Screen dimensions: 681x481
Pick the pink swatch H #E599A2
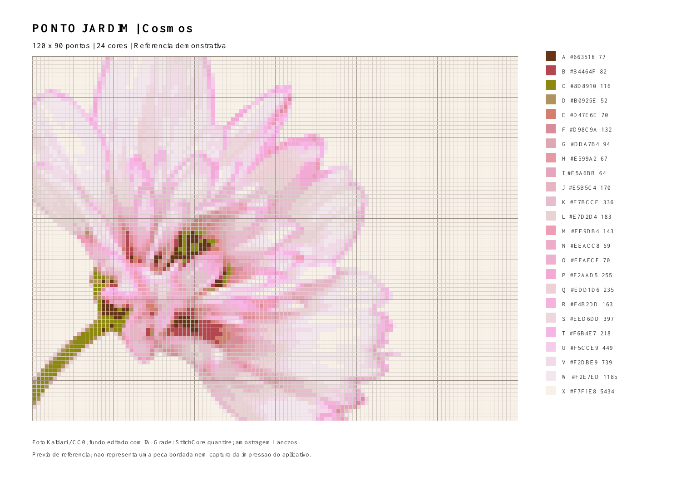point(551,158)
